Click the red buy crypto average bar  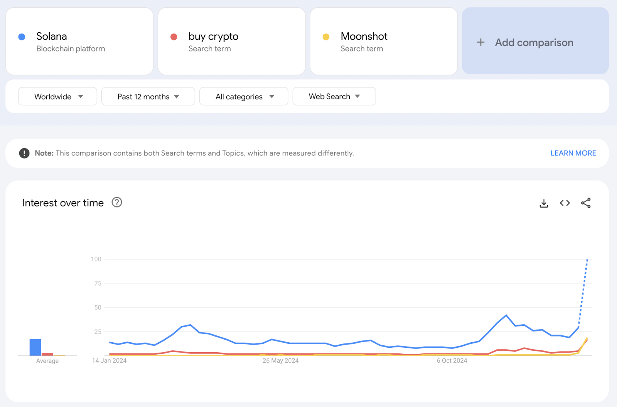point(47,354)
